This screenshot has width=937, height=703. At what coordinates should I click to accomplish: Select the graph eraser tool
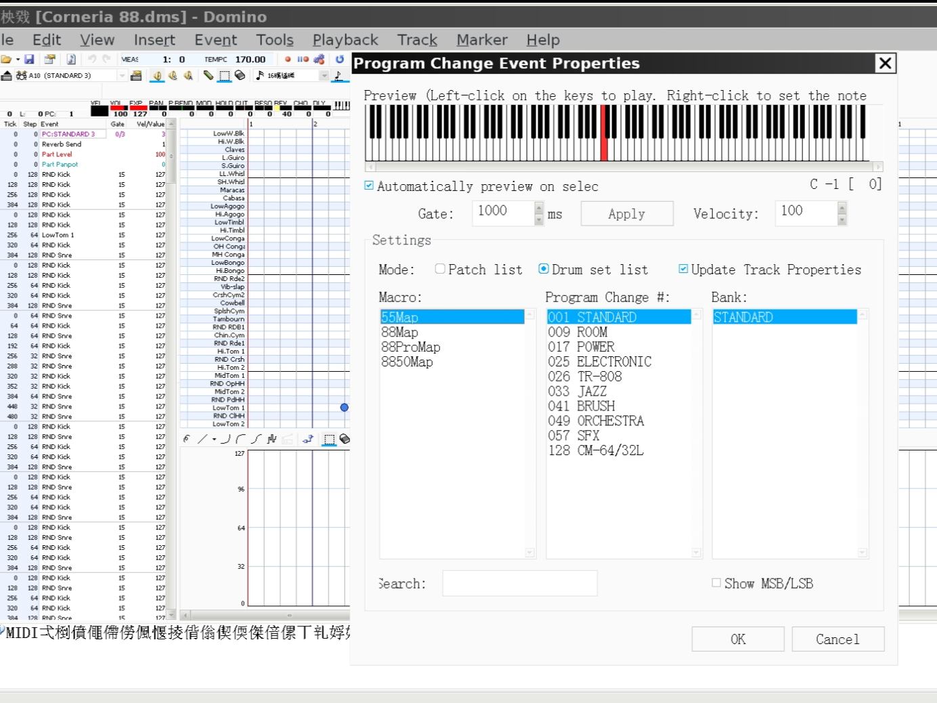tap(345, 439)
